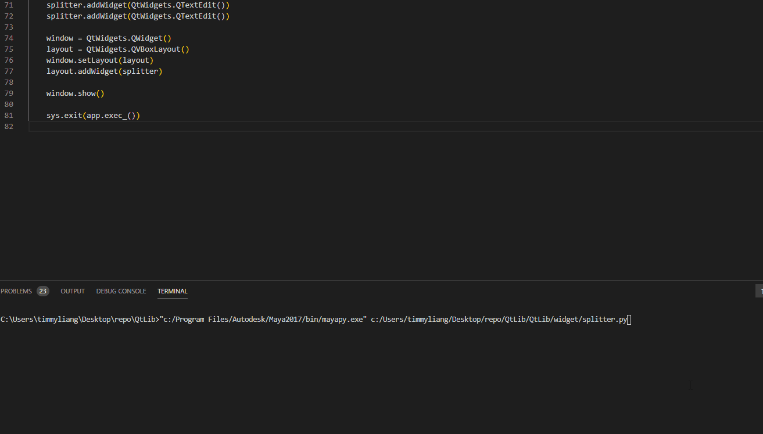
Task: Place cursor on empty line 82 in editor
Action: coord(232,127)
